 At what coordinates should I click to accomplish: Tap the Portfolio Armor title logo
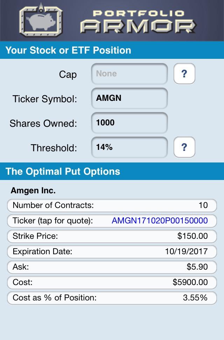(x=138, y=22)
